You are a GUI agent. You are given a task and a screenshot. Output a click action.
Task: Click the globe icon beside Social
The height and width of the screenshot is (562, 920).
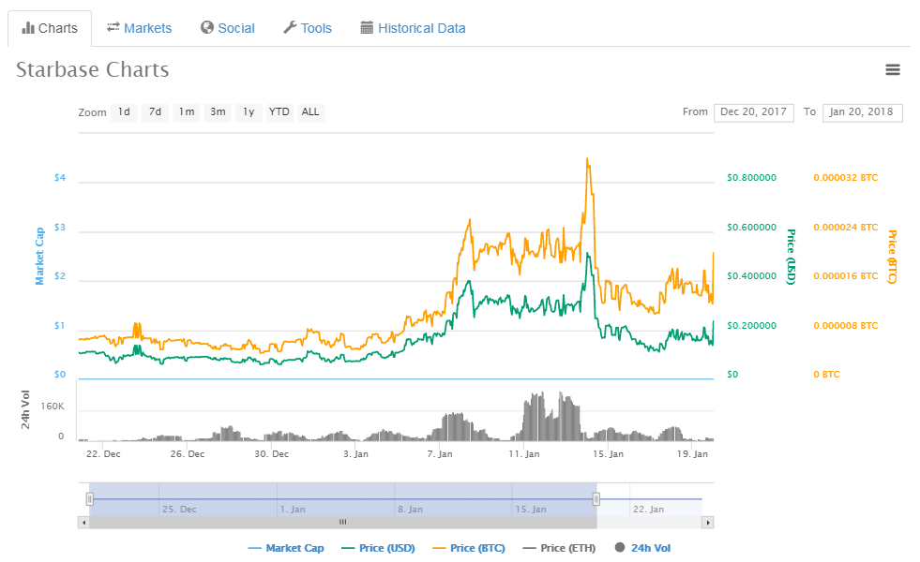click(x=207, y=27)
